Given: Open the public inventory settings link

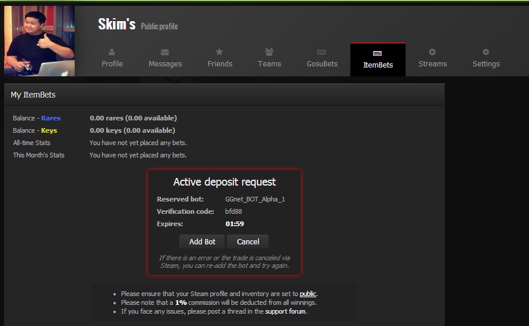Looking at the screenshot, I should pyautogui.click(x=308, y=294).
